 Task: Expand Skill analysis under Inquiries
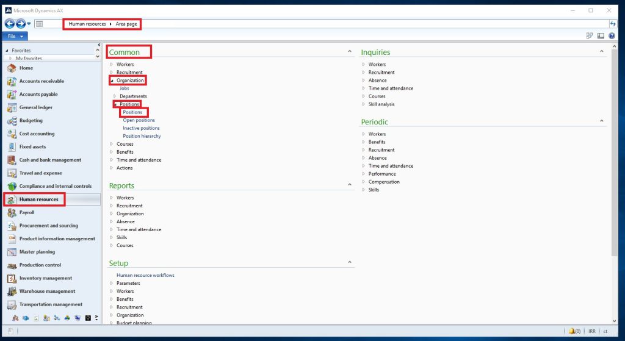(x=364, y=104)
